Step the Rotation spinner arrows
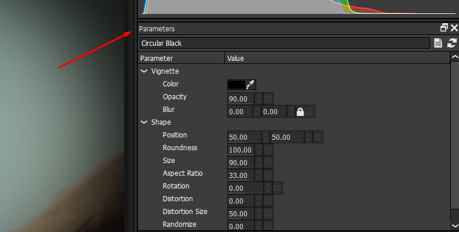459x232 pixels. point(268,188)
